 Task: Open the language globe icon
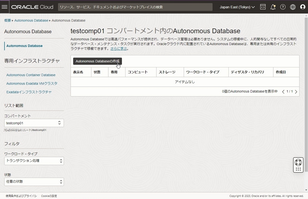coord(293,7)
